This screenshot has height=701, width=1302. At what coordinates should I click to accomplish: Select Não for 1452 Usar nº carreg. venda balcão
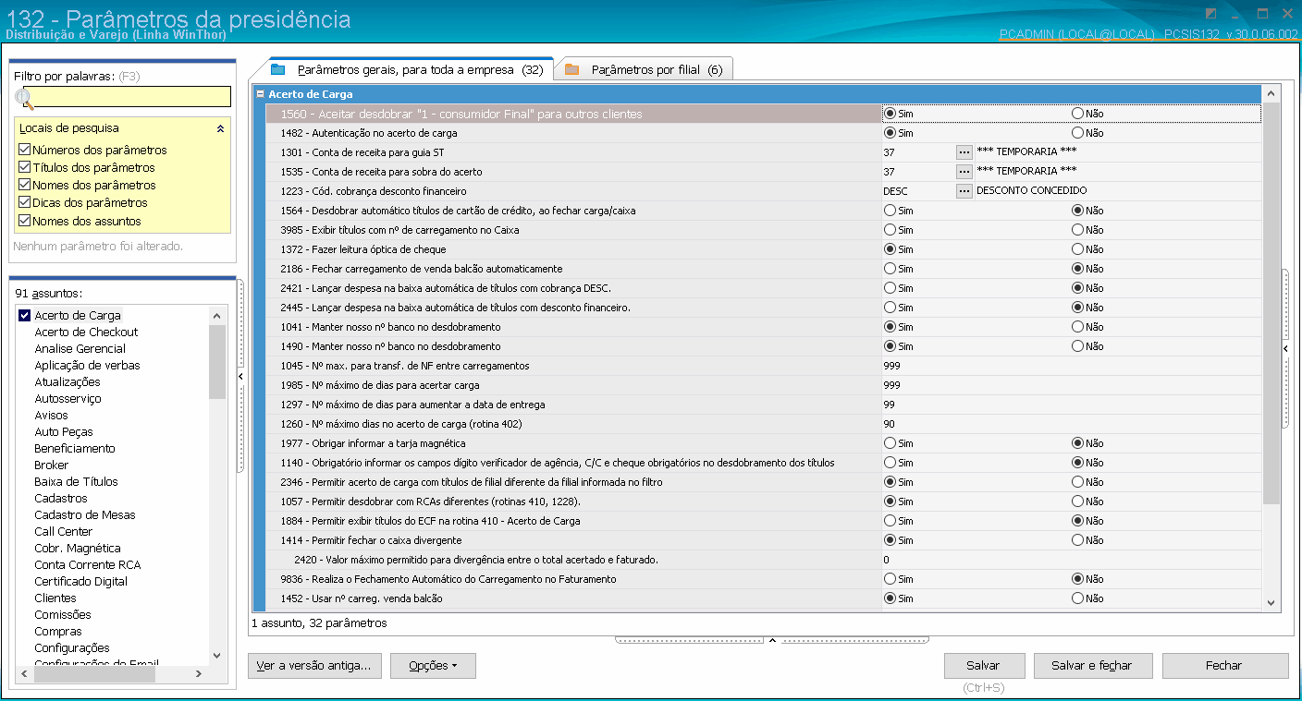[1077, 598]
